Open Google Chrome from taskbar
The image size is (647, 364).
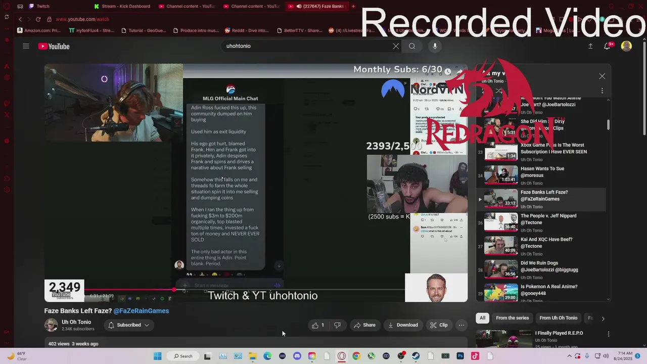356,356
